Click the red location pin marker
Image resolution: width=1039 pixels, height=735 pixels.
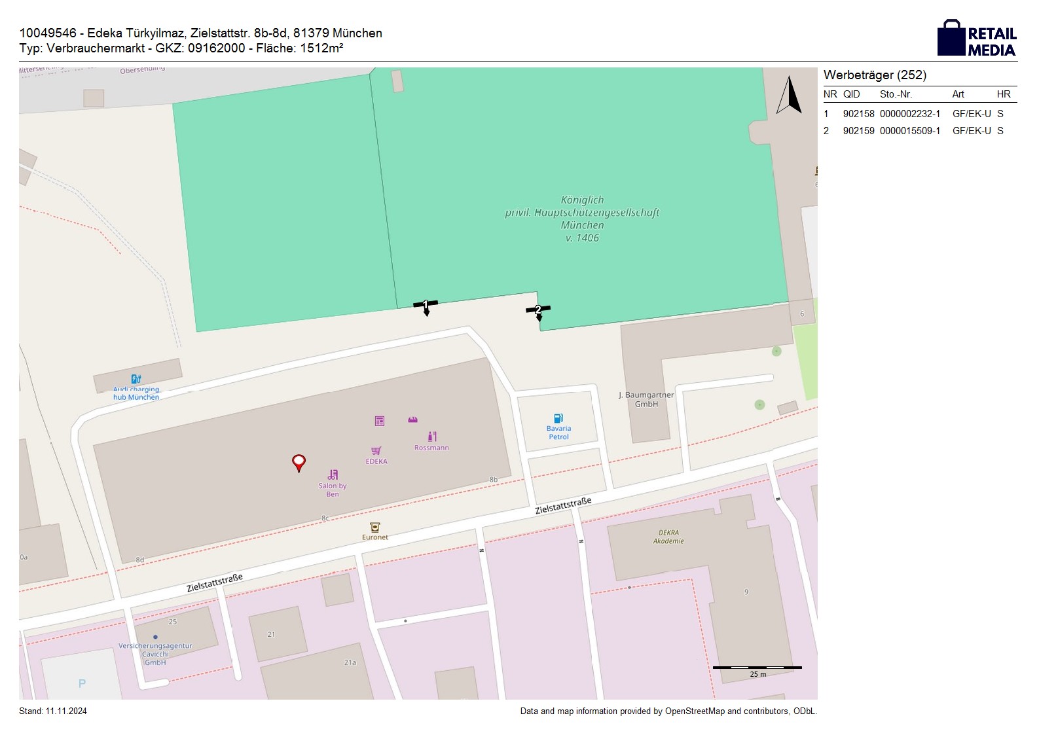coord(299,462)
